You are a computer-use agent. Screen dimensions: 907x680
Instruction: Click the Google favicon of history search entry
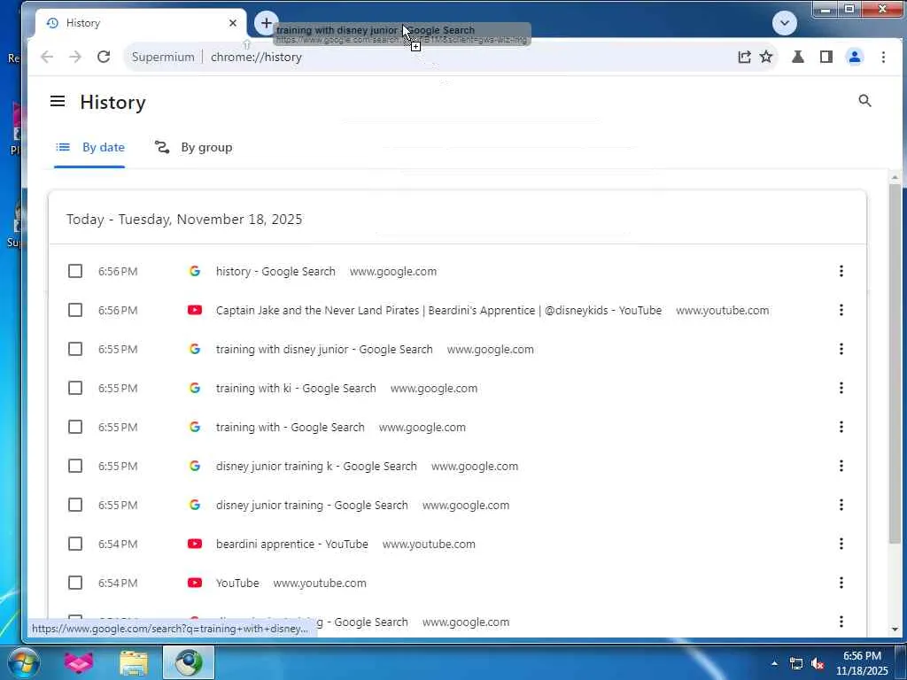pos(194,271)
